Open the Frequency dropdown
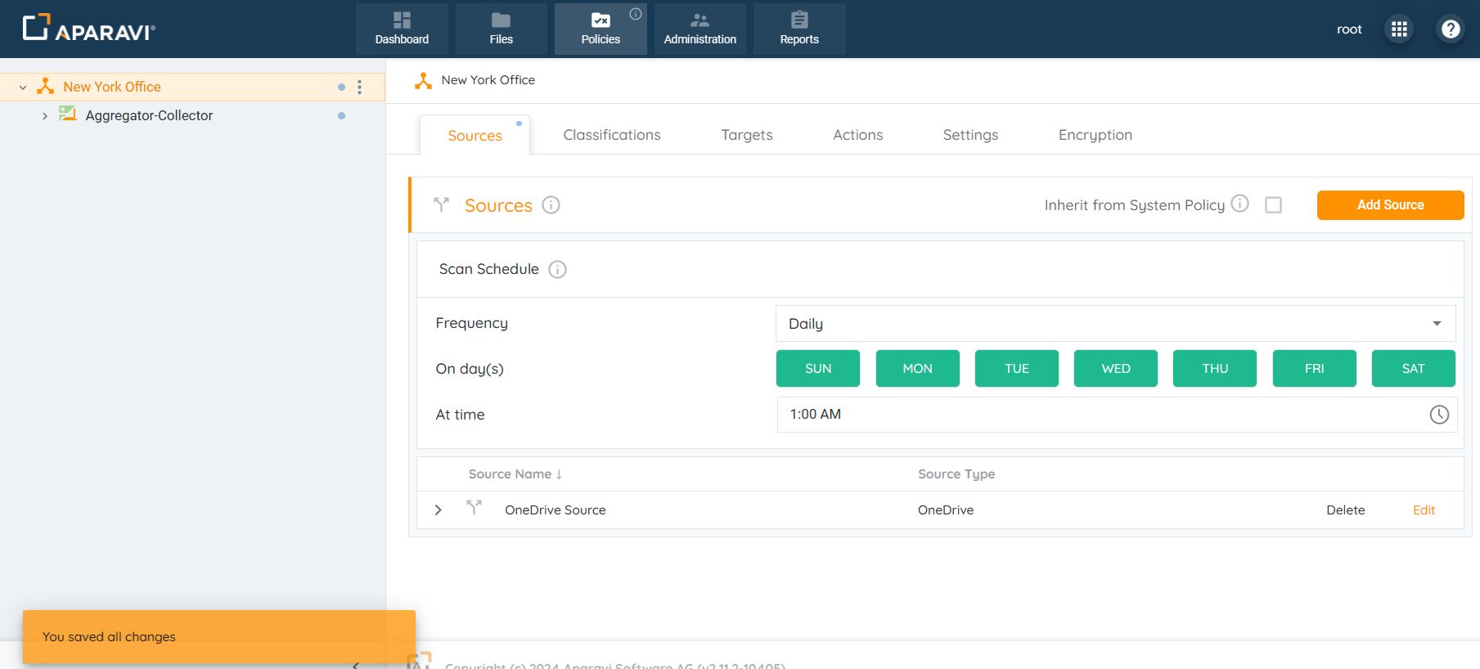This screenshot has width=1480, height=669. (x=1115, y=324)
